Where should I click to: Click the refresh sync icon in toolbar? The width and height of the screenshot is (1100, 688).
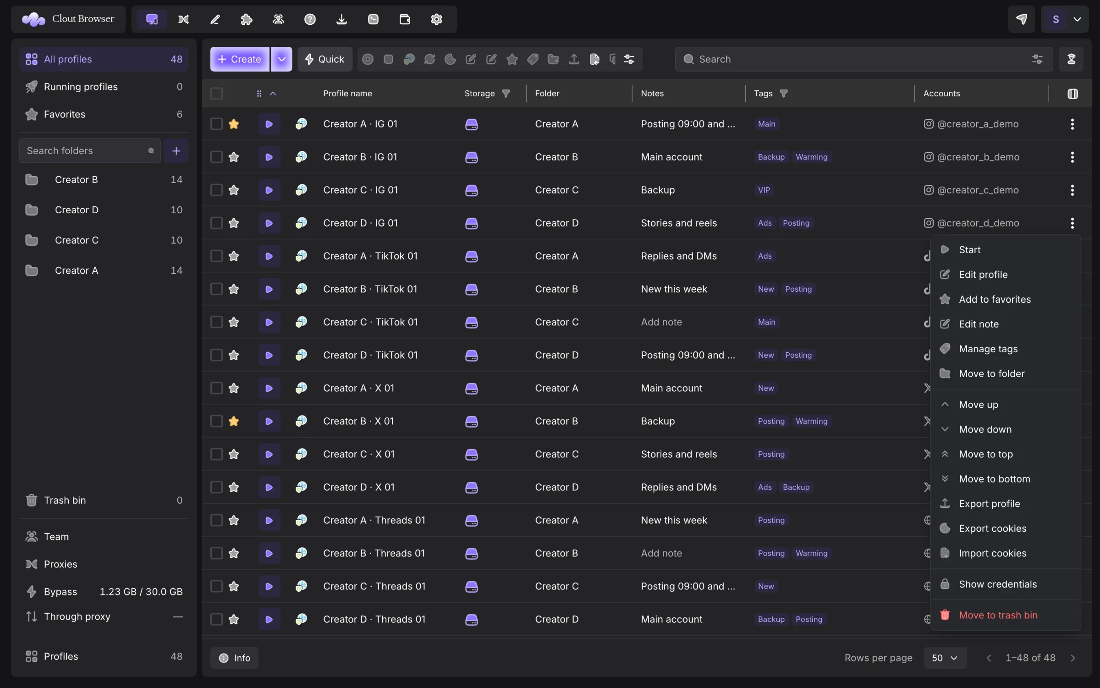click(x=429, y=59)
